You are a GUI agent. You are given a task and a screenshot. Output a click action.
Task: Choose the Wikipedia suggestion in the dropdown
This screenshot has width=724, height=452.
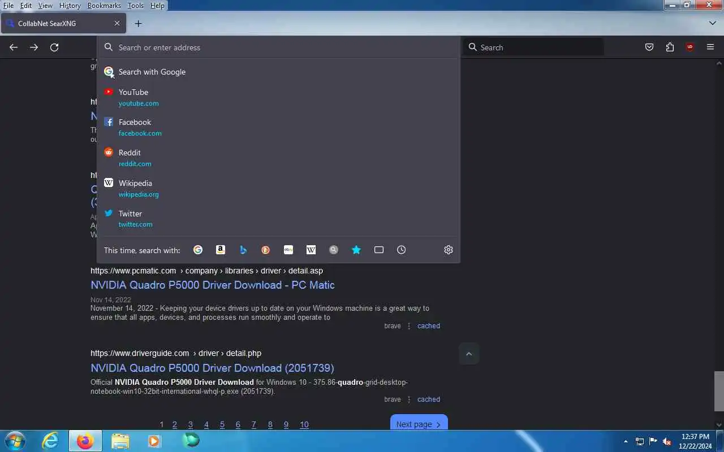point(278,188)
